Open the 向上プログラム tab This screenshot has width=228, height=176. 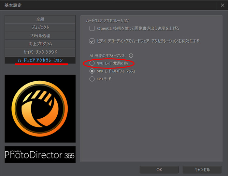(40, 44)
